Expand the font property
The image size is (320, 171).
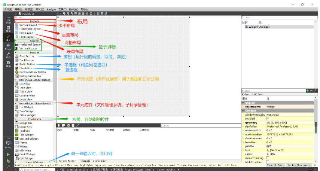point(243,150)
